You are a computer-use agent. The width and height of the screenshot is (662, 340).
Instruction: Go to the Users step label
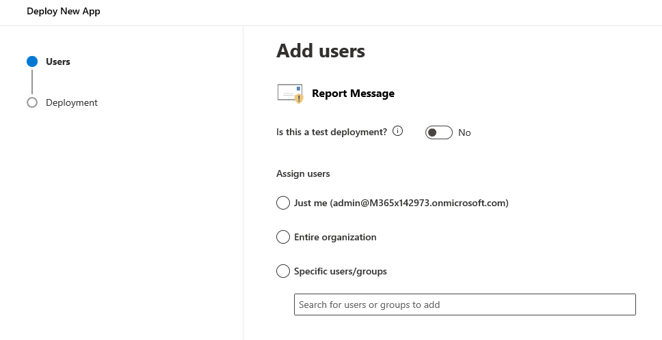pyautogui.click(x=58, y=61)
